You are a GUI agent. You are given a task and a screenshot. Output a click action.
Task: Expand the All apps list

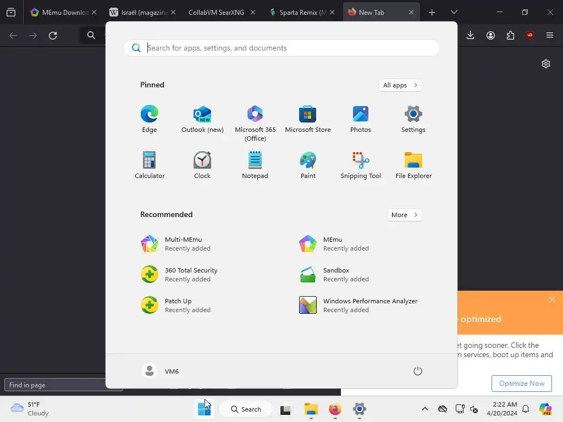pyautogui.click(x=400, y=85)
